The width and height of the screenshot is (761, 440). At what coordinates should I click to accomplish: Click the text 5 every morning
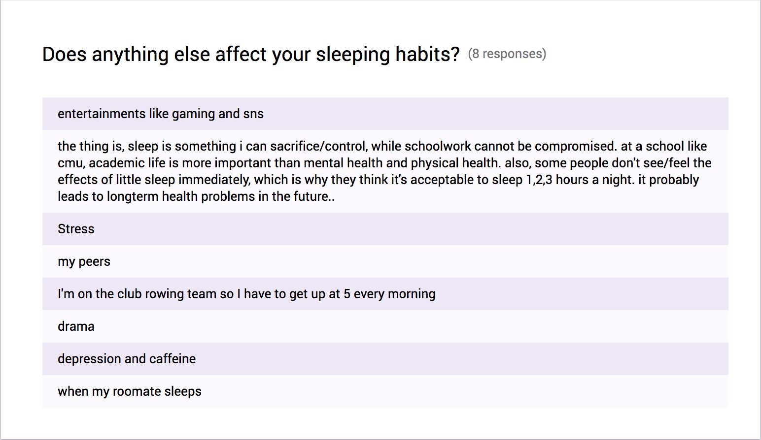(389, 294)
